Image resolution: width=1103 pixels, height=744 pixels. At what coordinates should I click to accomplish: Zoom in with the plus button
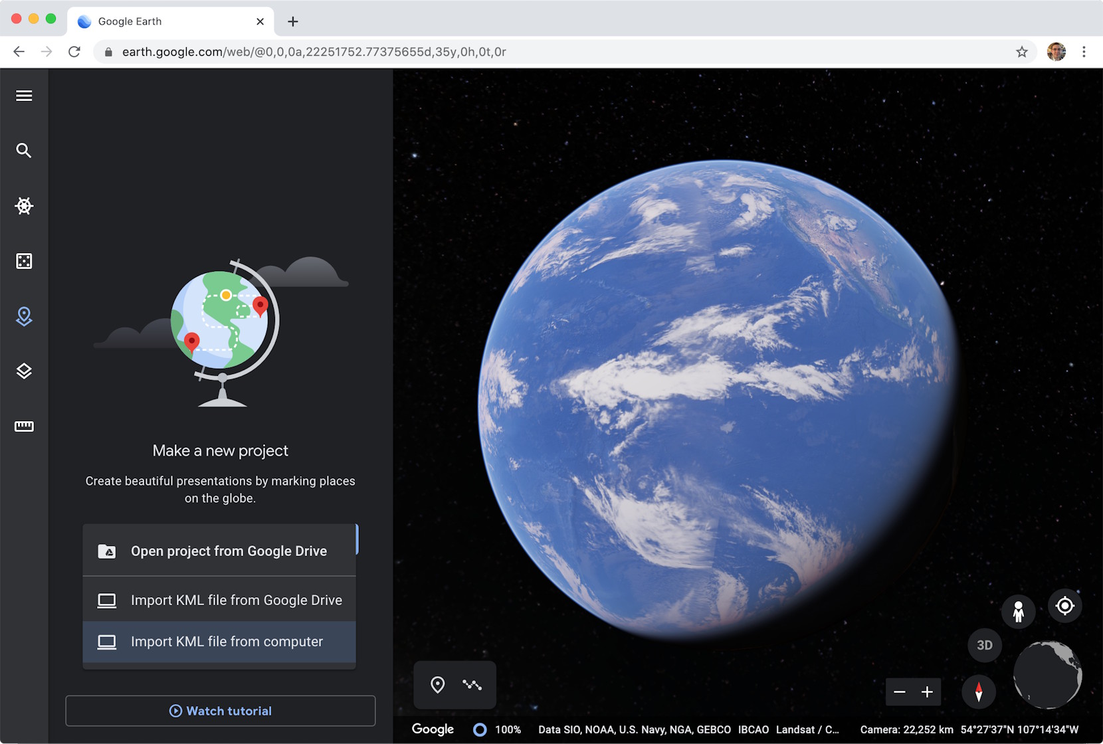click(927, 692)
